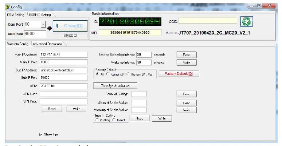Click the APN Pass field

click(64, 101)
